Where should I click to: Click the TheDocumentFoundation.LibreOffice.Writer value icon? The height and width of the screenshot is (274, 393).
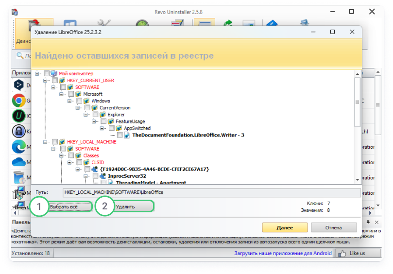127,135
